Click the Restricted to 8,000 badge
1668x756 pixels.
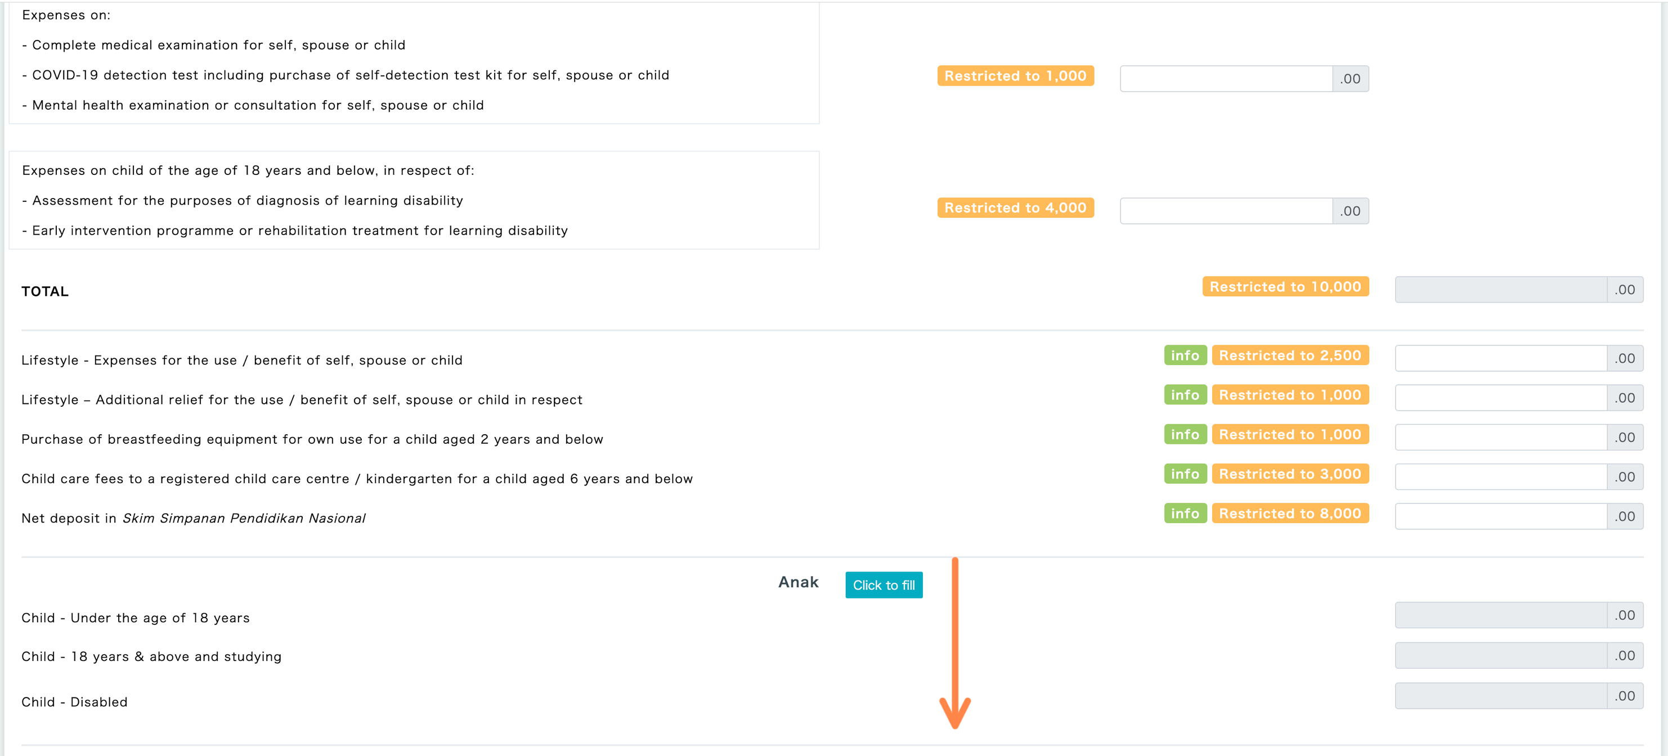(x=1289, y=513)
